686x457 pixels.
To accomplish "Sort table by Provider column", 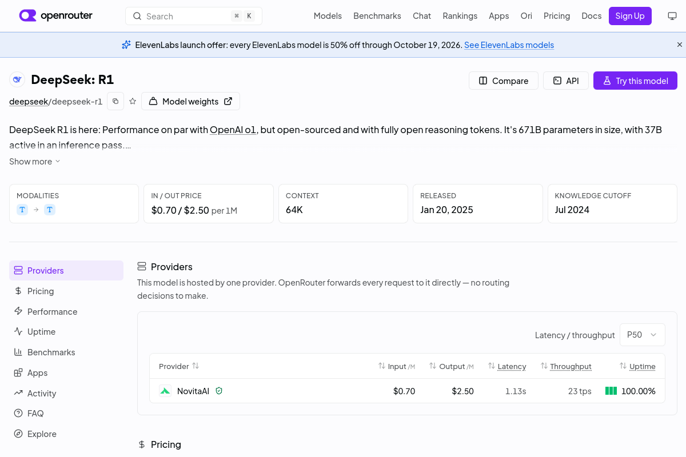I will tap(179, 366).
